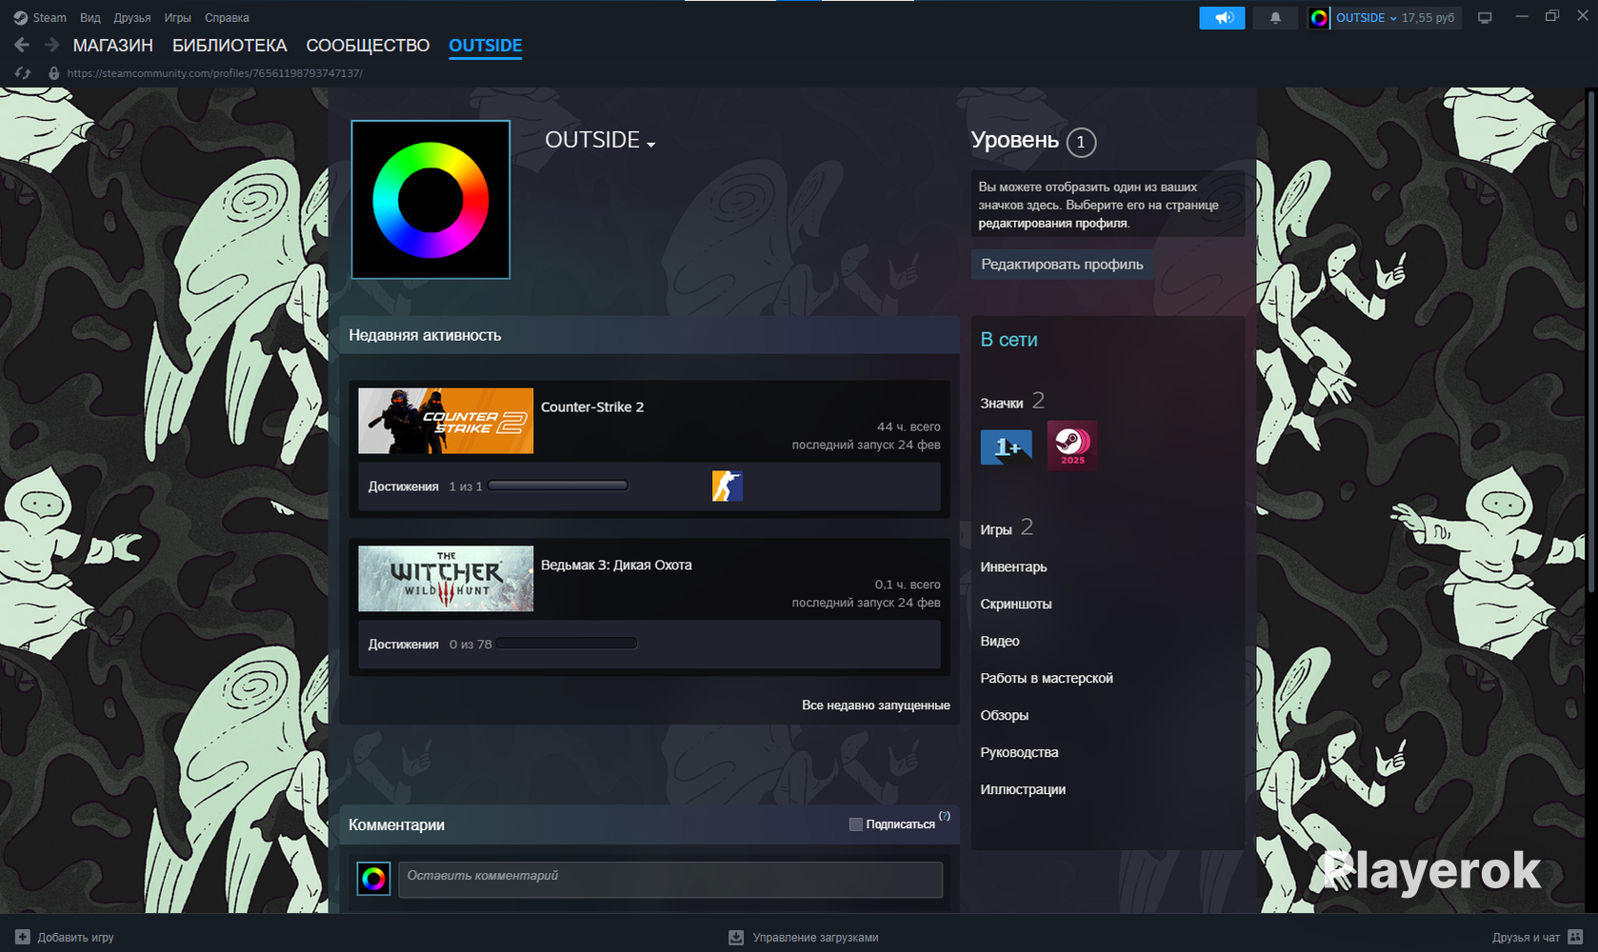Tick the Подписаться checkbox

[855, 824]
